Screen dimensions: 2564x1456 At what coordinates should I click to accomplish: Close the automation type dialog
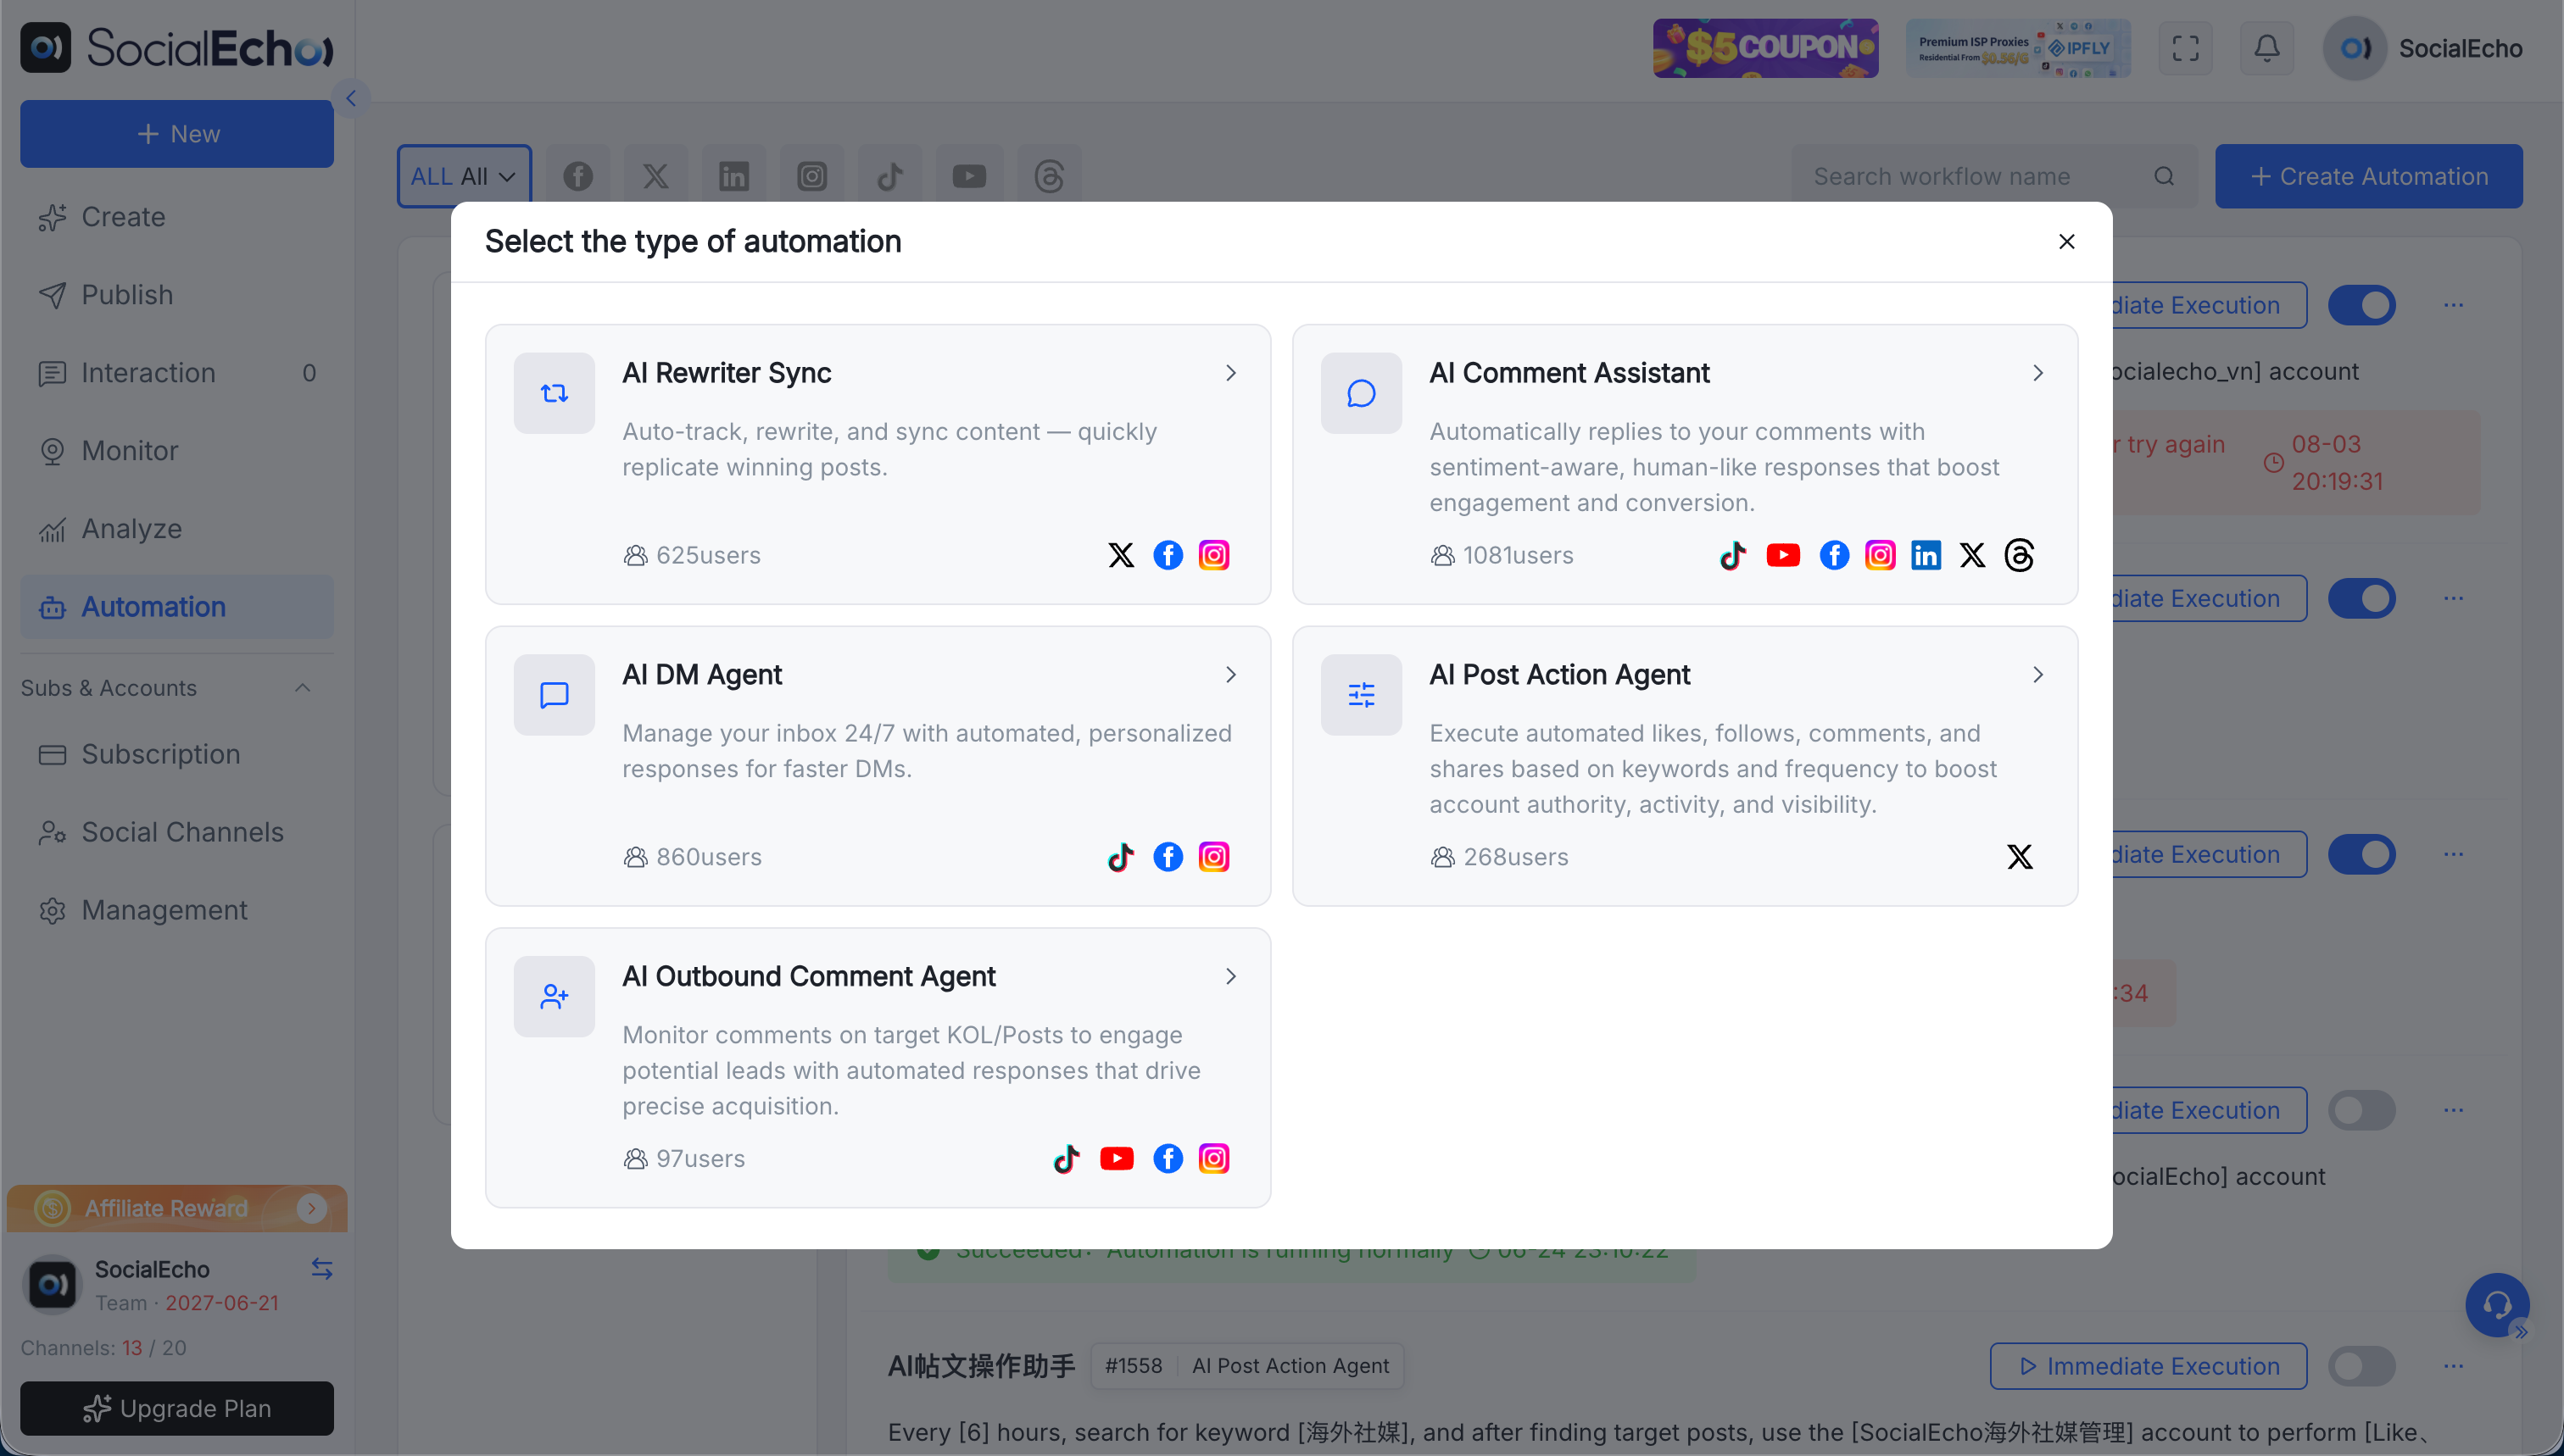point(2067,242)
